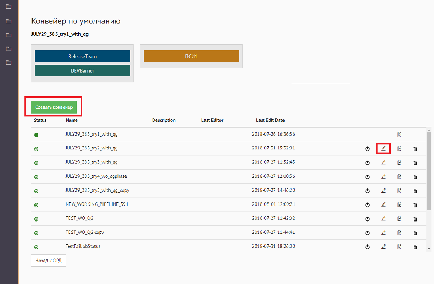The width and height of the screenshot is (434, 284).
Task: Click the teal DEVBarrier stage block
Action: pos(82,70)
